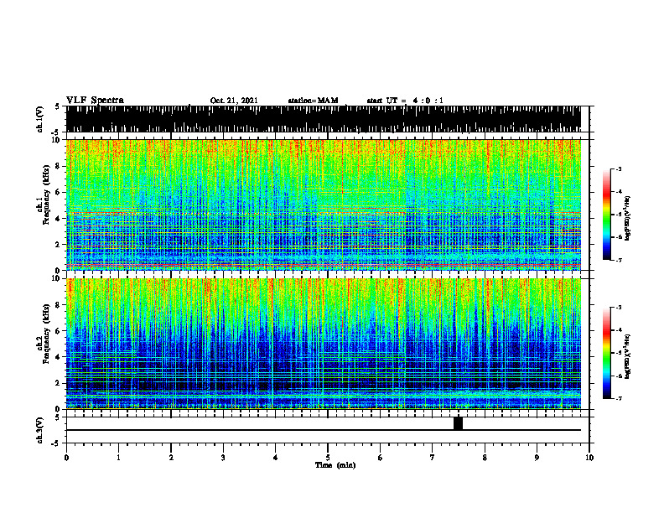Click the time axis tick label "3"
The width and height of the screenshot is (664, 513).
[x=223, y=458]
